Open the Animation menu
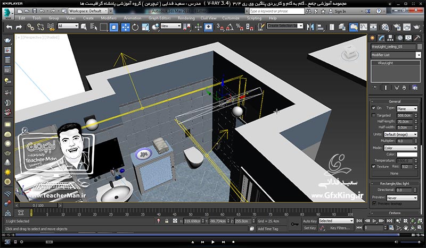426x248 pixels. coord(133,18)
